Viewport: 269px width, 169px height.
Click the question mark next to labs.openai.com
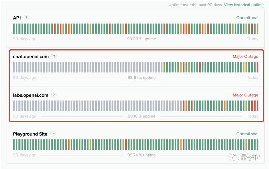[54, 95]
